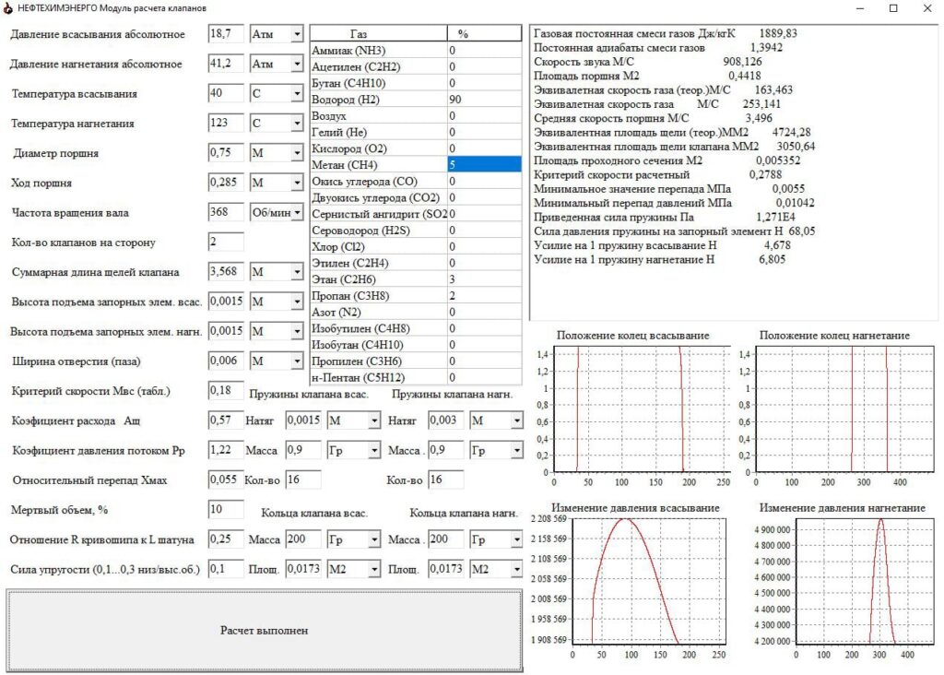This screenshot has height=675, width=944.
Task: Click valves per side field
Action: point(226,242)
